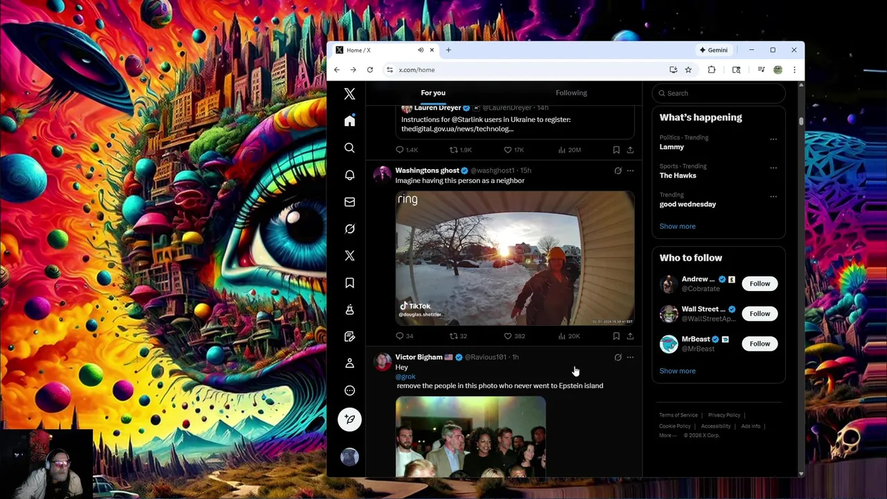Image resolution: width=887 pixels, height=499 pixels.
Task: Open the Privacy Policy footer link
Action: tap(724, 415)
